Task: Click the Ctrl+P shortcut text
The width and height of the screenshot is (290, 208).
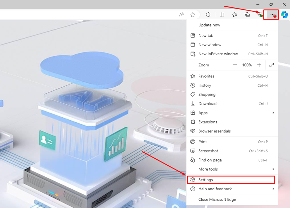Action: (x=263, y=142)
